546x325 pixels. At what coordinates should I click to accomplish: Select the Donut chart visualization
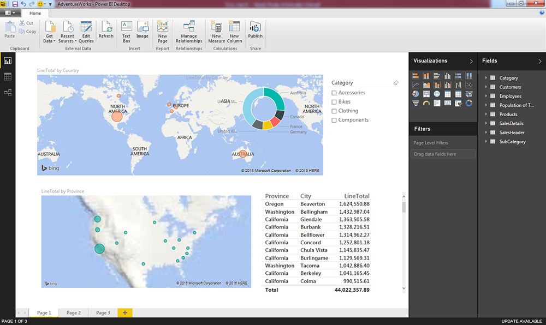pyautogui.click(x=469, y=103)
